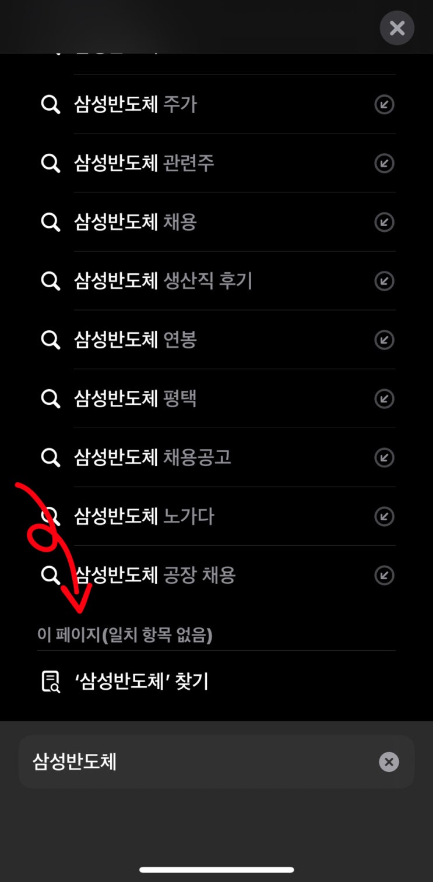Screen dimensions: 433x882
Task: Click '삼성반도체' 찾기 to find on page
Action: point(142,681)
